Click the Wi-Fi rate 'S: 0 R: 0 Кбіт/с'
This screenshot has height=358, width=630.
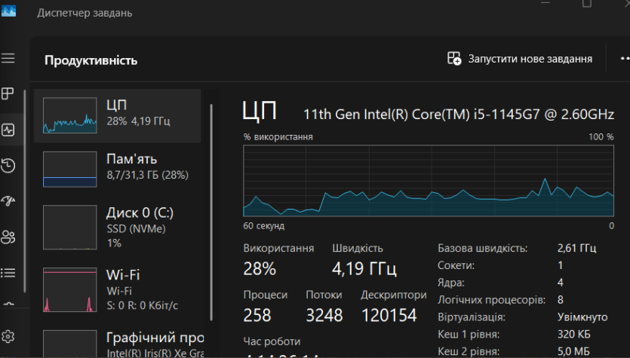(143, 305)
